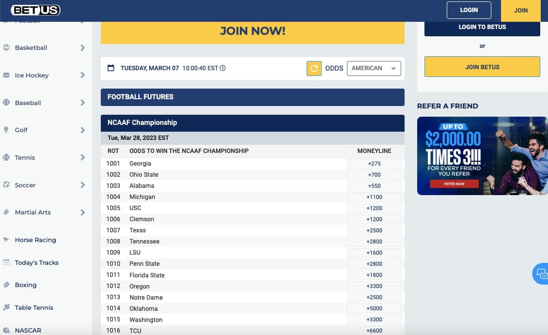The height and width of the screenshot is (335, 548).
Task: Click the LOGIN TO BETUS button
Action: pyautogui.click(x=482, y=29)
